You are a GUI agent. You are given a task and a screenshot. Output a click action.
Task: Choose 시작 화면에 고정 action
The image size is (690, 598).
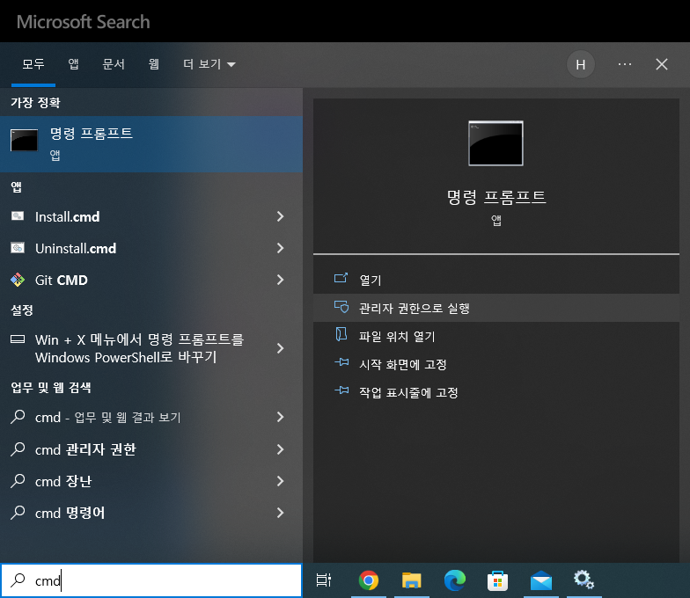point(496,364)
